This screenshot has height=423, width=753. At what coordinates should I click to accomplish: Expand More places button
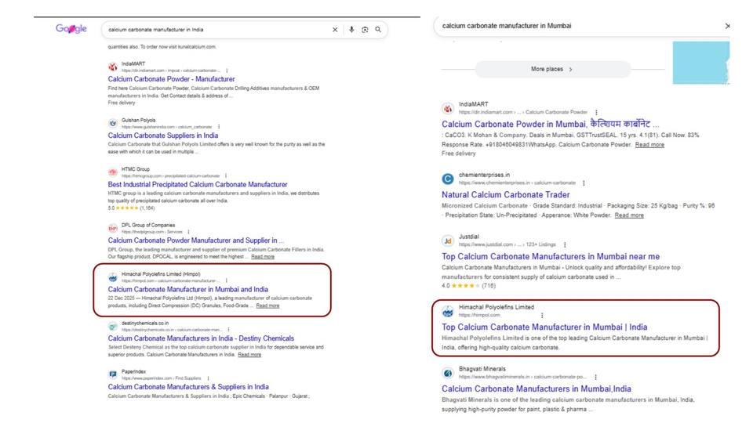(552, 70)
